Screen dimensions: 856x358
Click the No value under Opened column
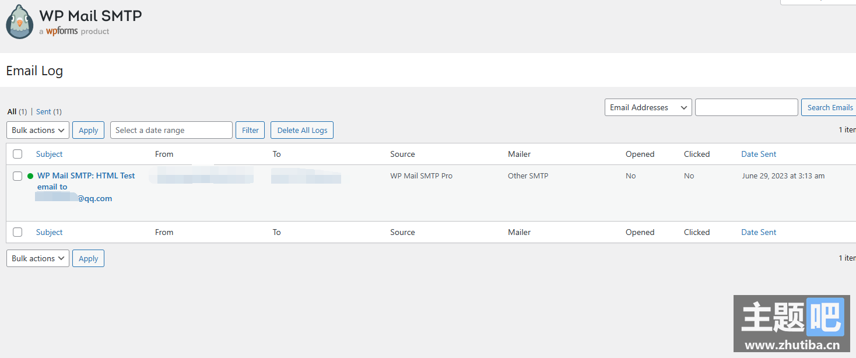pyautogui.click(x=630, y=176)
